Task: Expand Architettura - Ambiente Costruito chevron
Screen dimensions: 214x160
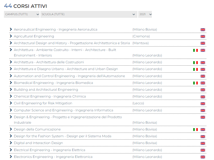Action: pos(11,50)
